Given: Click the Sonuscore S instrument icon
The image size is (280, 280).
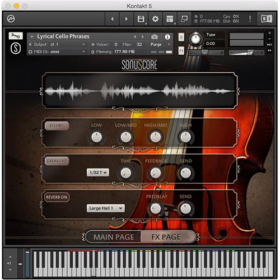Looking at the screenshot, I should pos(16,48).
